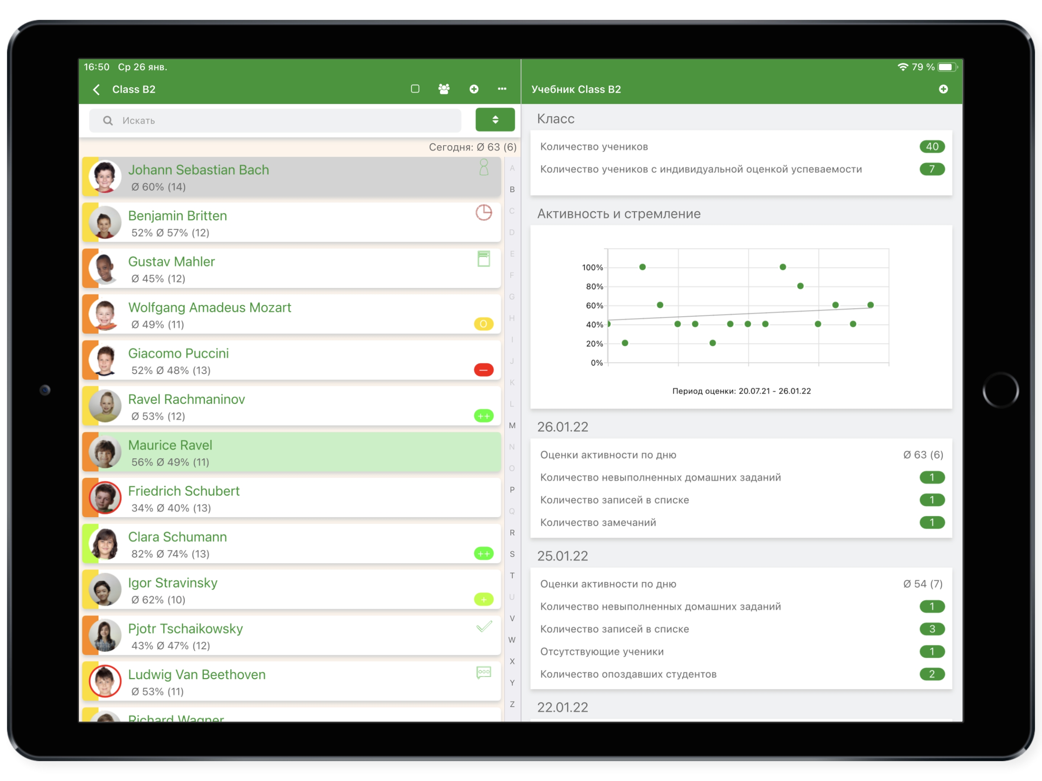Tap the red minus badge on Puccini
The image size is (1042, 781).
coord(483,370)
